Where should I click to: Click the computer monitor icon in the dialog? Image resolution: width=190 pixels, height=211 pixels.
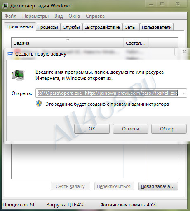coord(18,75)
